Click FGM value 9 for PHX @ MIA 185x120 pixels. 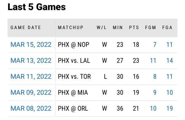155,93
